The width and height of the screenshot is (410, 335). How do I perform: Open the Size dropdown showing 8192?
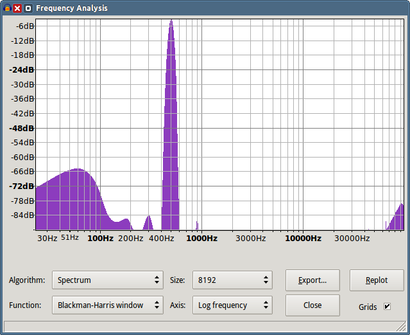[232, 280]
